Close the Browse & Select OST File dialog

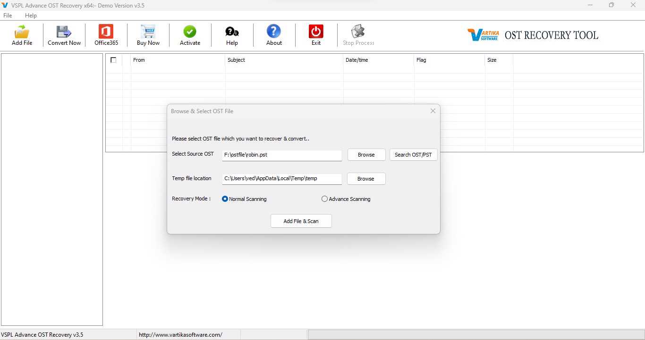point(433,111)
